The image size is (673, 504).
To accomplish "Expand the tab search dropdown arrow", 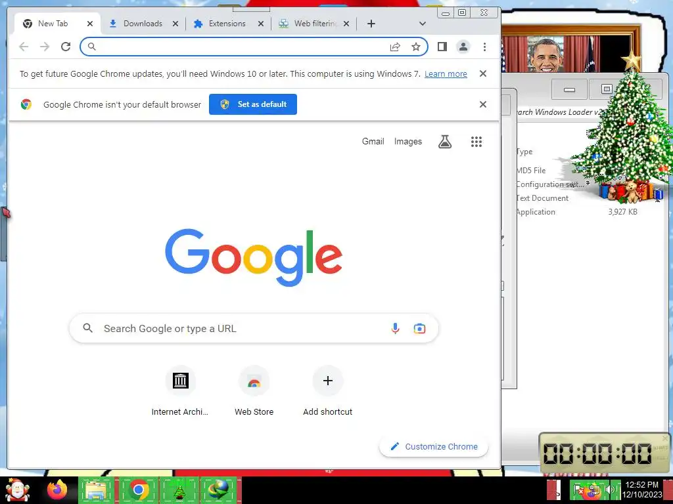I will click(x=423, y=24).
